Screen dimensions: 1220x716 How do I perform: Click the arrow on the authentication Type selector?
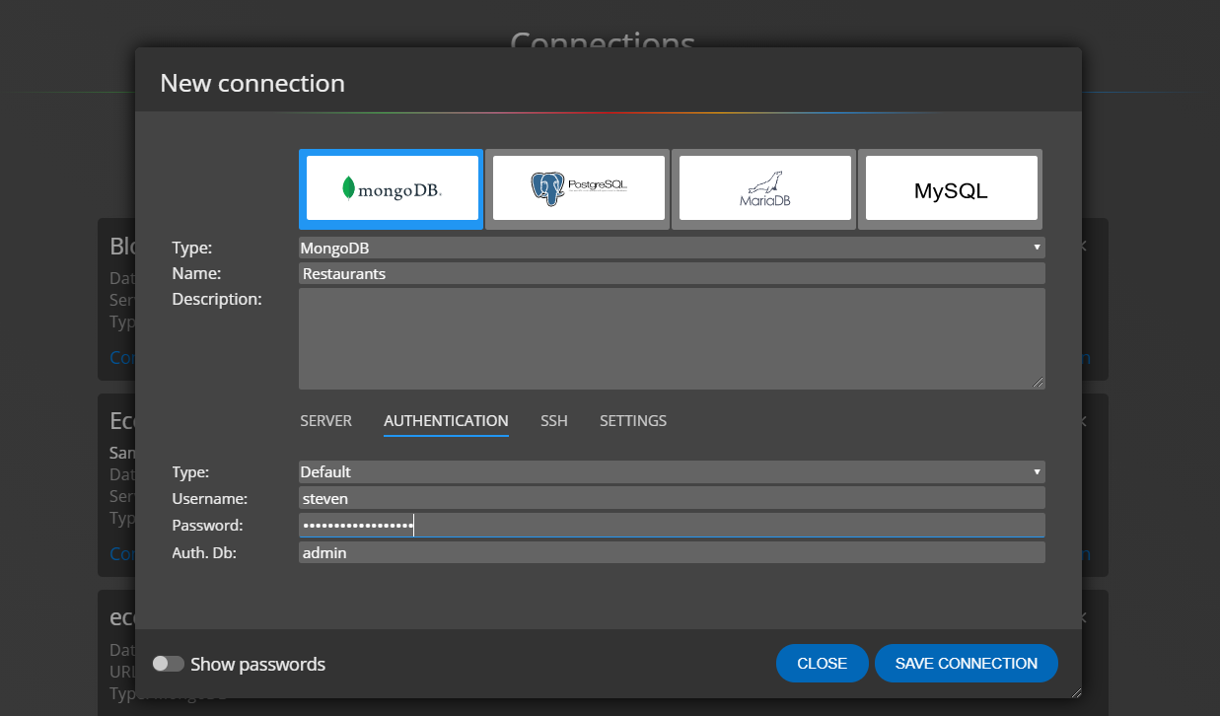[x=1036, y=471]
